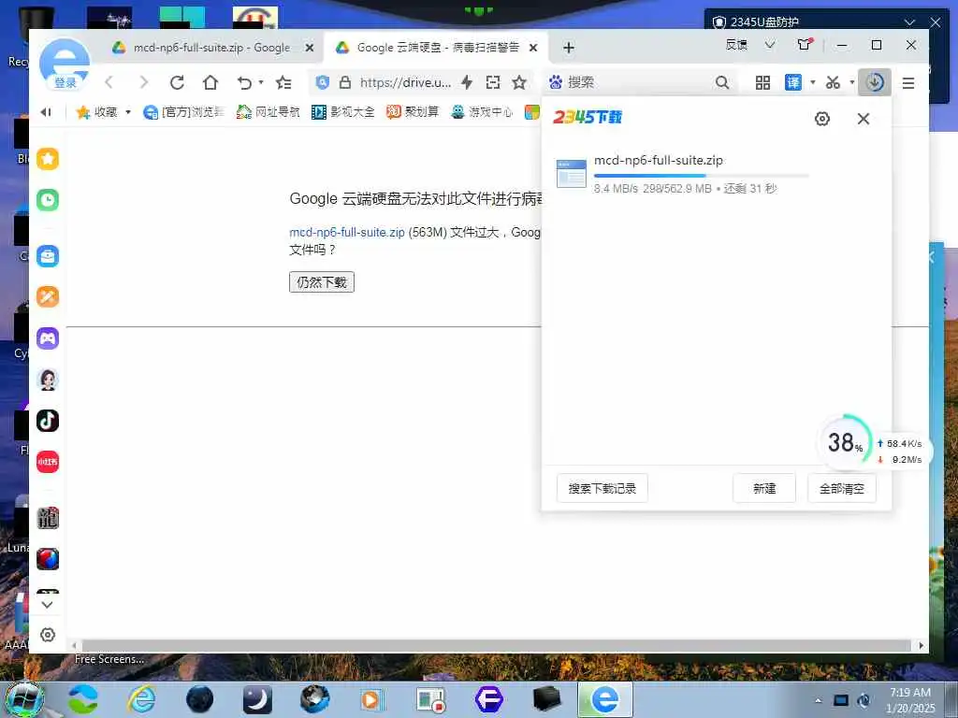958x718 pixels.
Task: Click the browser forward arrow
Action: [143, 82]
